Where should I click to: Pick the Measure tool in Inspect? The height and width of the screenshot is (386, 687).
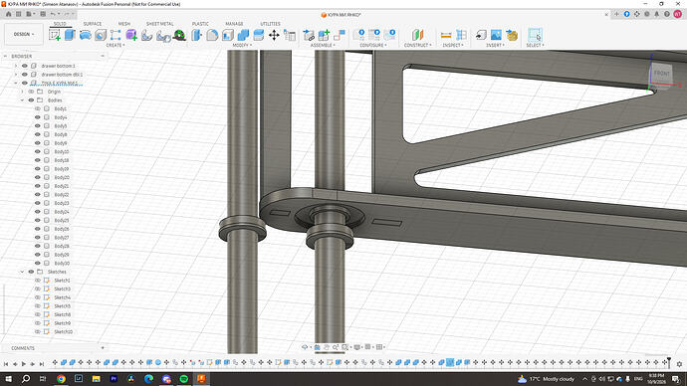tap(446, 35)
